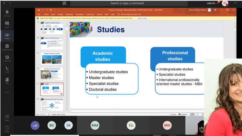Select slide 14 thumbnail in slide panel

(52, 104)
